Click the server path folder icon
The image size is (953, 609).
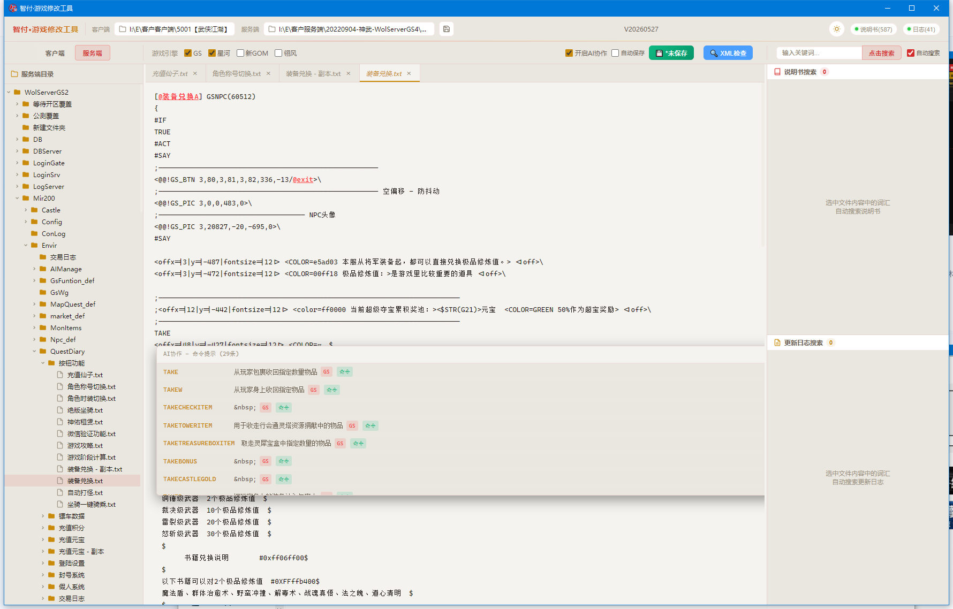coord(272,29)
